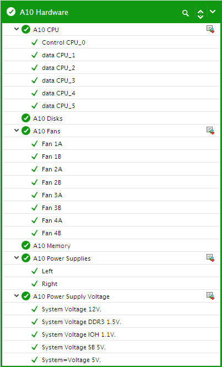Open the header dropdown chevron menu
This screenshot has height=367, width=222.
[213, 12]
